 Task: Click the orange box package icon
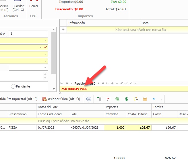point(145,99)
